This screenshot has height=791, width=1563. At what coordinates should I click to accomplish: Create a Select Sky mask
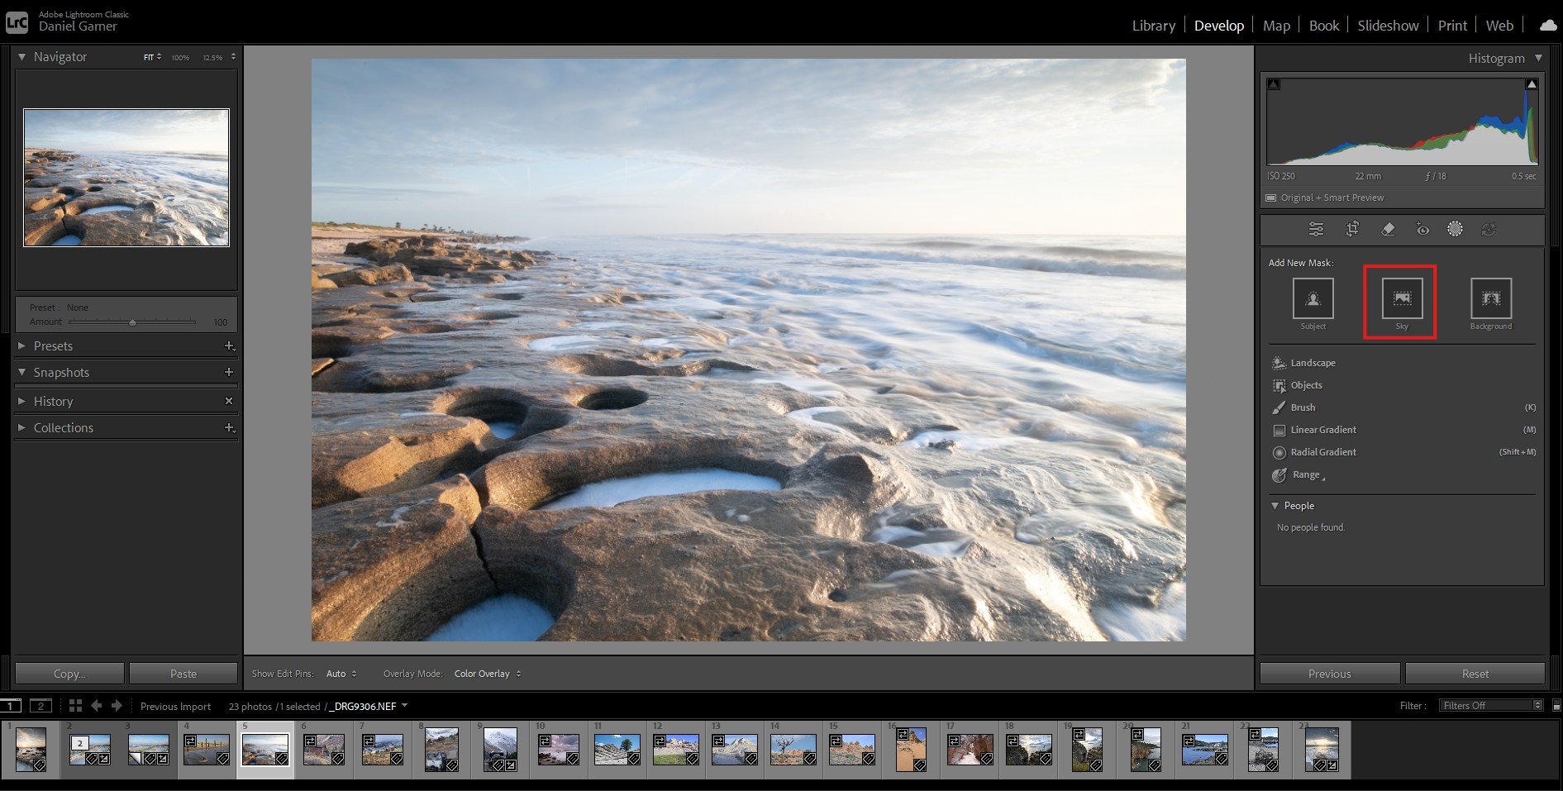click(1402, 298)
